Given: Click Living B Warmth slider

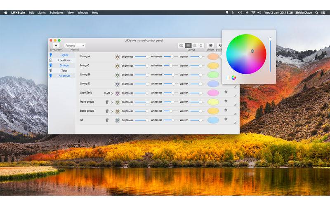Looking at the screenshot, I should tap(198, 75).
